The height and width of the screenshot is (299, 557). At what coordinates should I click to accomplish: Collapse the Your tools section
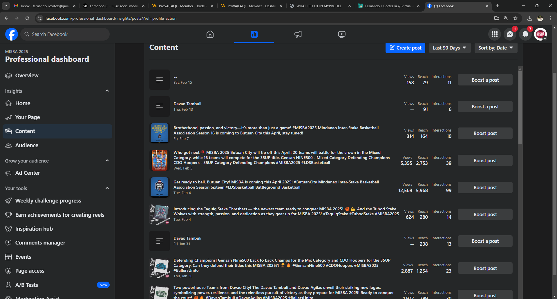coord(107,188)
